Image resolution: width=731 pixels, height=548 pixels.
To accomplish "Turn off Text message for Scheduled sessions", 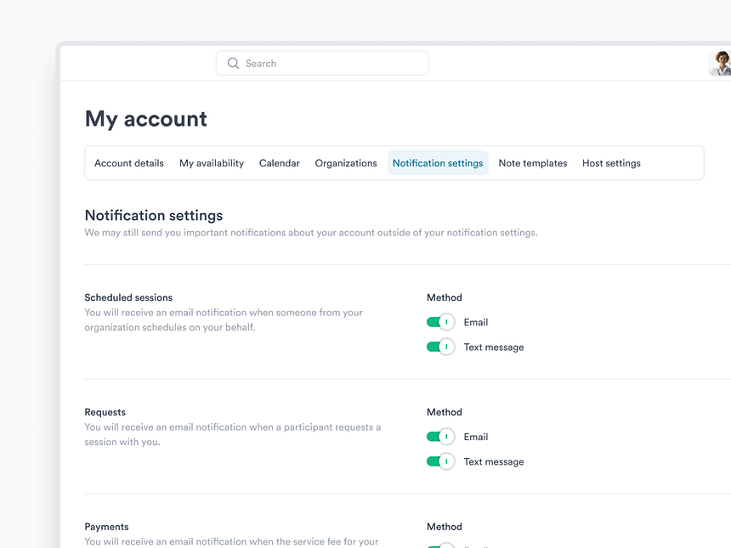I will tap(440, 347).
